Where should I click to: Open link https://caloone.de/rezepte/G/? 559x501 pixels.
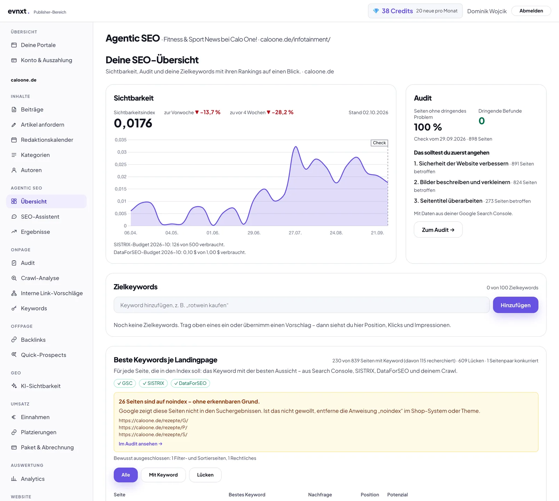coord(153,421)
